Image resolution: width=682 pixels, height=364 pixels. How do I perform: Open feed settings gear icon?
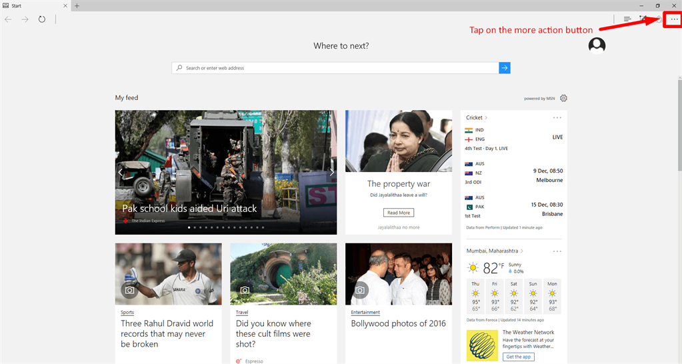tap(563, 98)
